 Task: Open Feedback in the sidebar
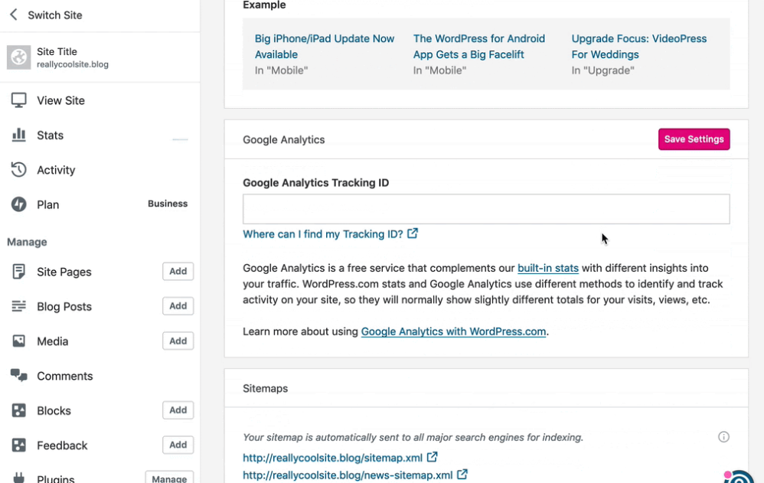[x=62, y=445]
